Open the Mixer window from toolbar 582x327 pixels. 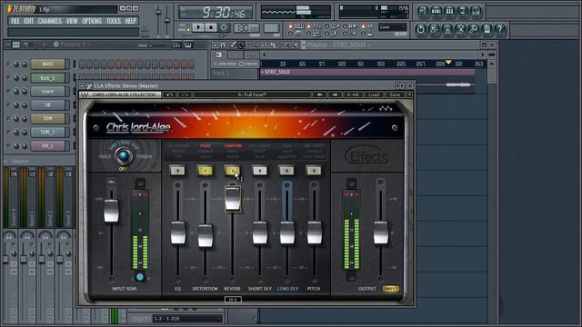476,11
